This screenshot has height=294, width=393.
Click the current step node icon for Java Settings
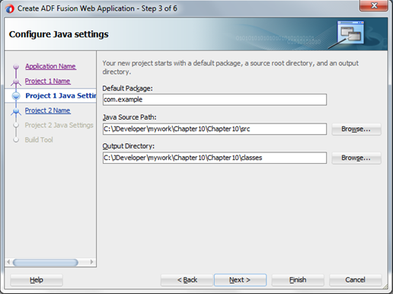(x=16, y=96)
